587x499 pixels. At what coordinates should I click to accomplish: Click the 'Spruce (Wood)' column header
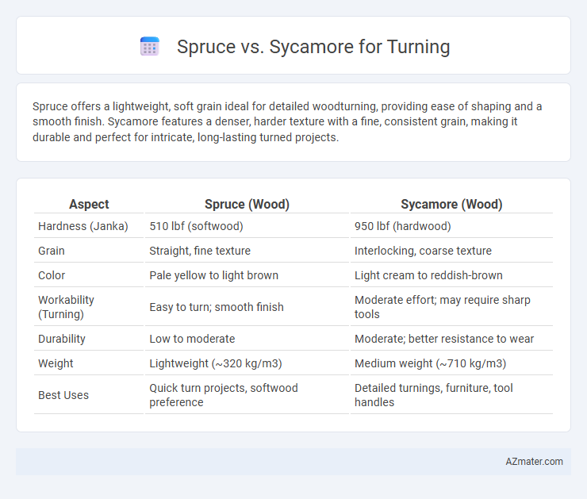tap(247, 204)
